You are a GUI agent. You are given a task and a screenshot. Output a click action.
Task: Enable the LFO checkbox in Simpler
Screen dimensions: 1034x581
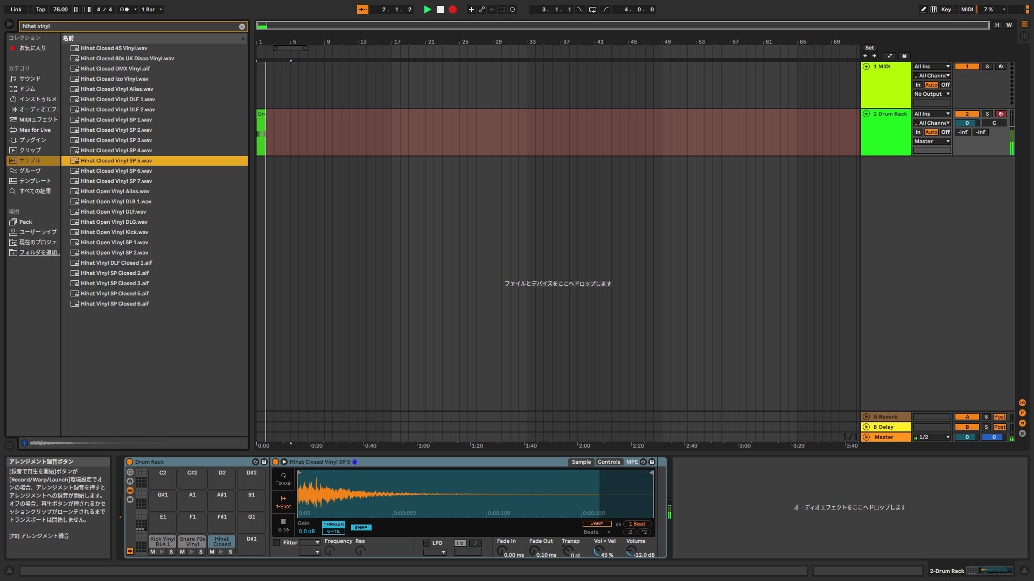pyautogui.click(x=425, y=543)
